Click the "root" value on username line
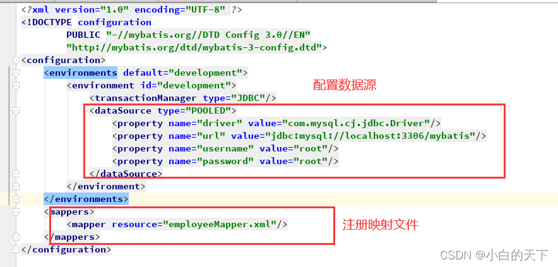Screen dimensions: 558x267 (311, 148)
